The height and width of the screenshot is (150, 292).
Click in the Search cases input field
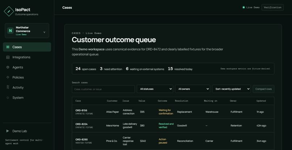pos(103,89)
